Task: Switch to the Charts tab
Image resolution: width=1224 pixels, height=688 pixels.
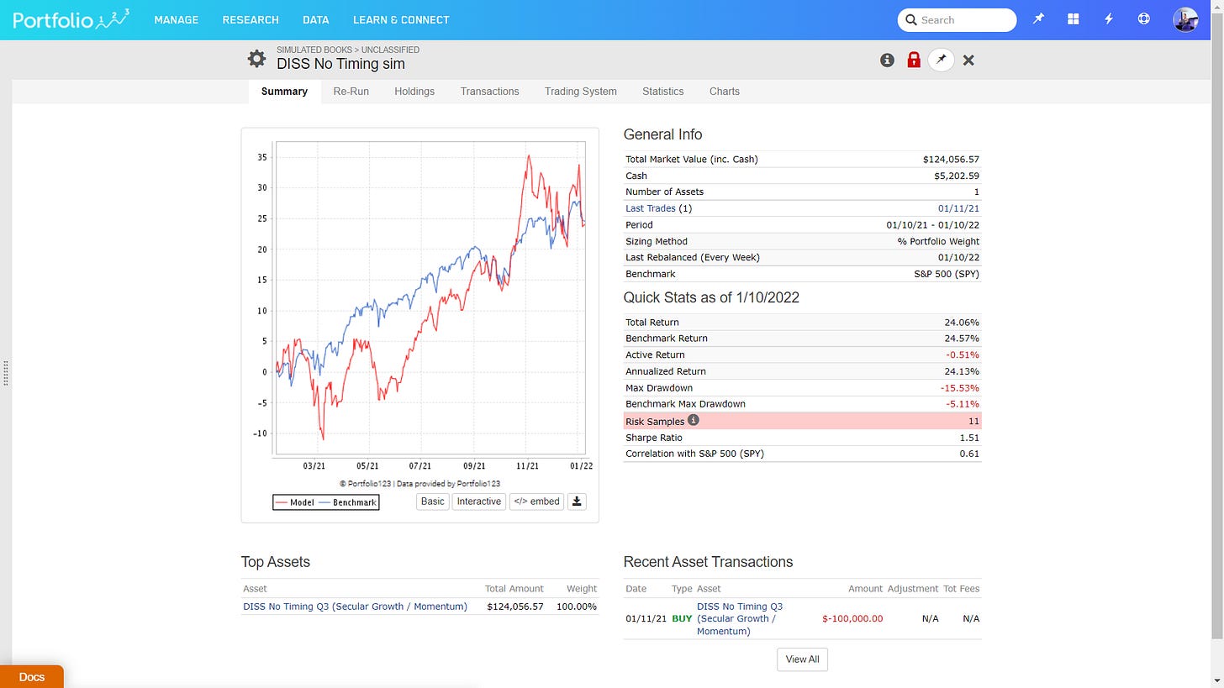Action: (725, 92)
